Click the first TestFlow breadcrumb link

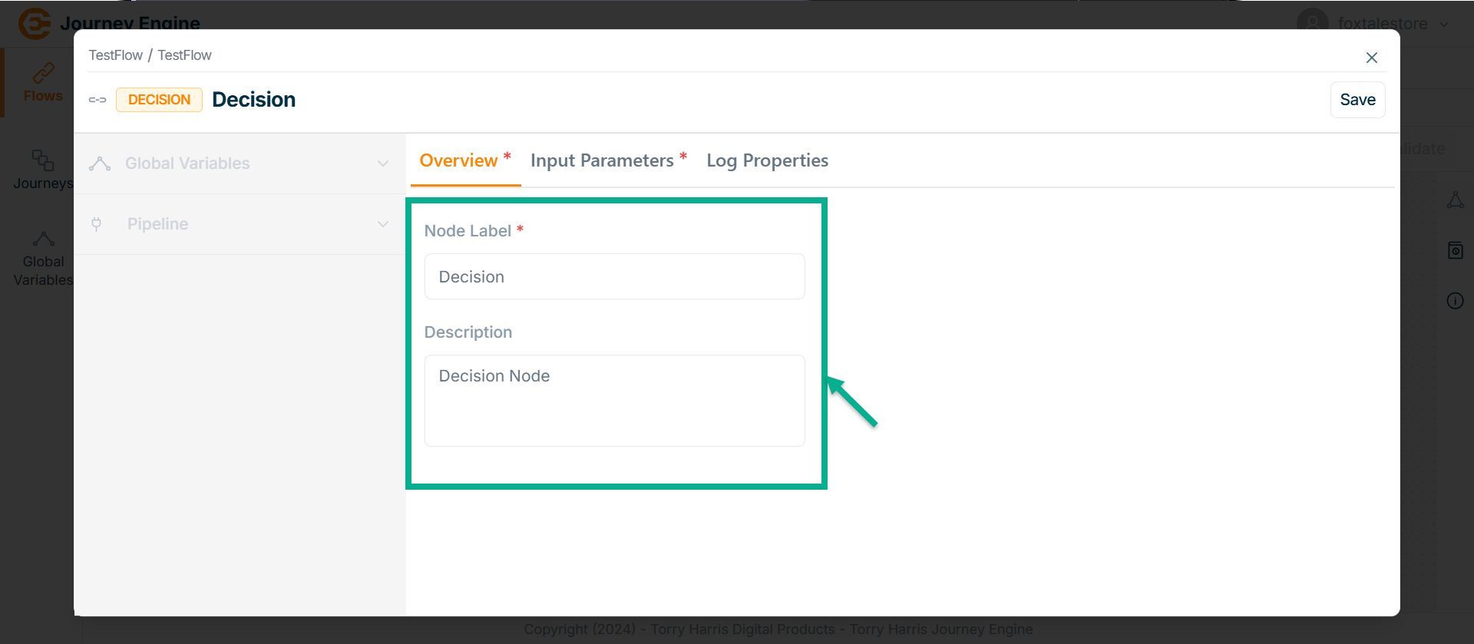coord(115,55)
